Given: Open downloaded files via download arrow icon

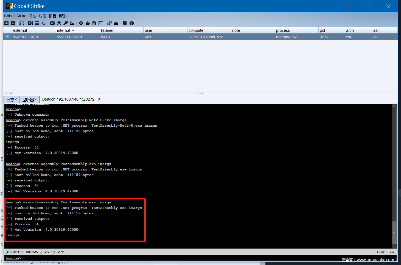Looking at the screenshot, I should pos(59,23).
